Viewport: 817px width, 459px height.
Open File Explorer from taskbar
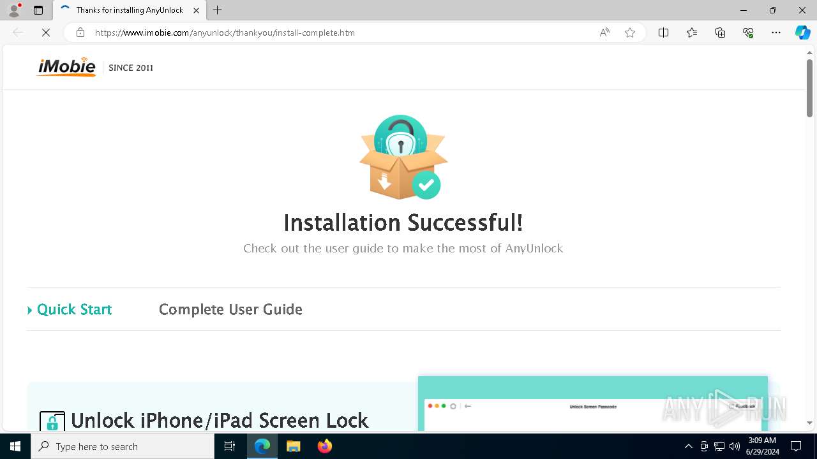293,446
